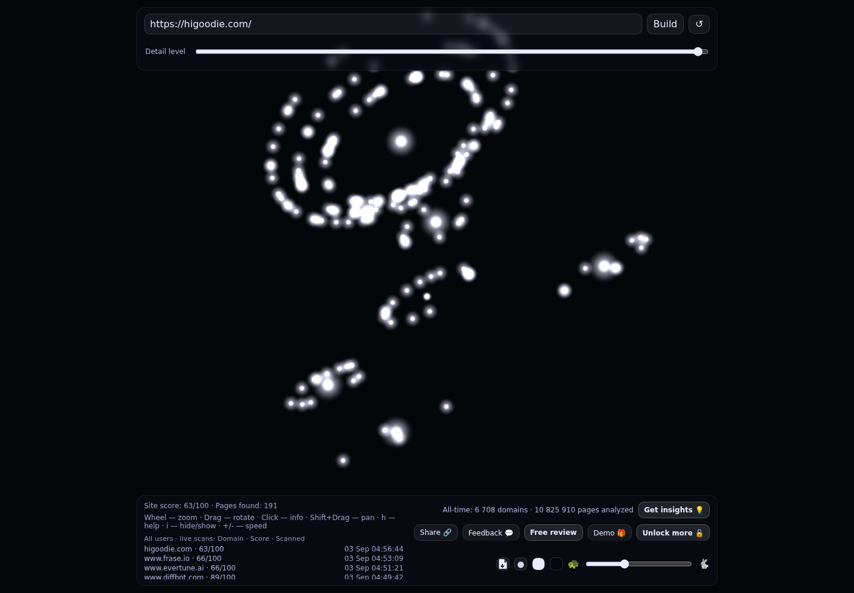Click the 03 Sep 04:56:44 timestamp
Viewport: 854px width, 593px height.
(374, 549)
